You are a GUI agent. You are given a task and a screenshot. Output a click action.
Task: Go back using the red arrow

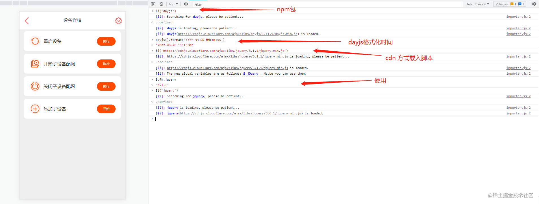[27, 21]
